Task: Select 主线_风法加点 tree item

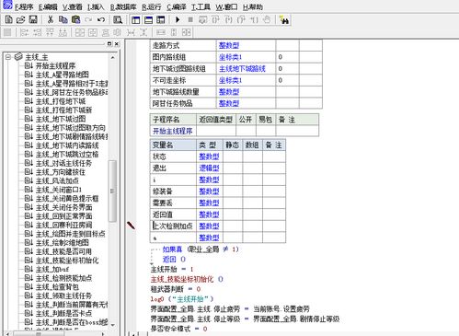Action: 57,180
